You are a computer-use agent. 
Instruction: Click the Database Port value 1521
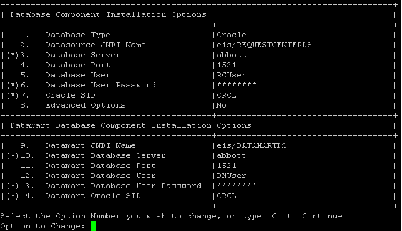[226, 65]
